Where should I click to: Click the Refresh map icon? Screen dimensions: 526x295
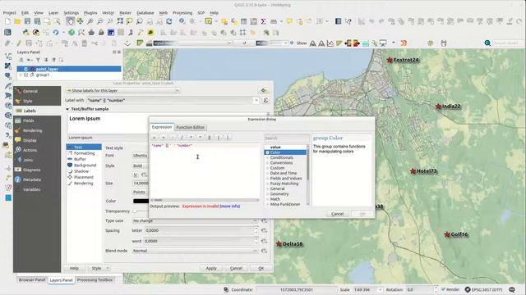[169, 21]
